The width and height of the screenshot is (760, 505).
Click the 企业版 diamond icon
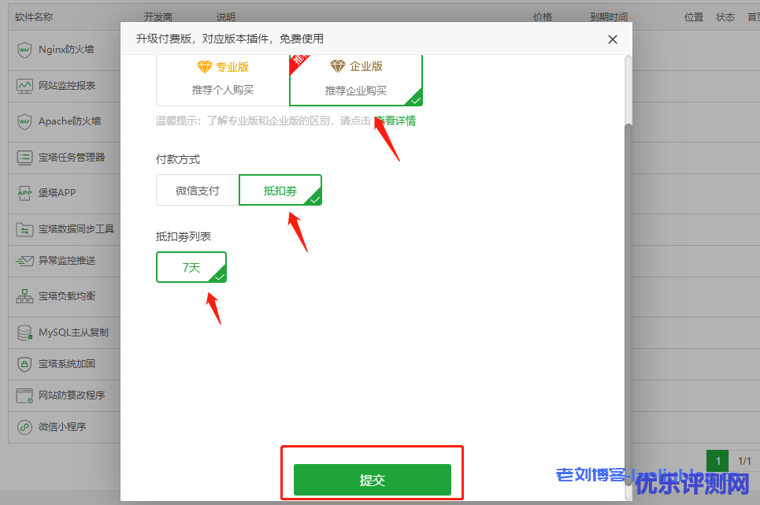coord(338,66)
